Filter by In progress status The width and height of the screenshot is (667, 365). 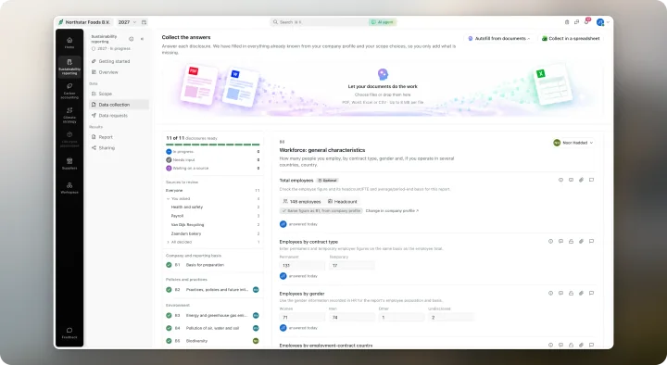(213, 151)
